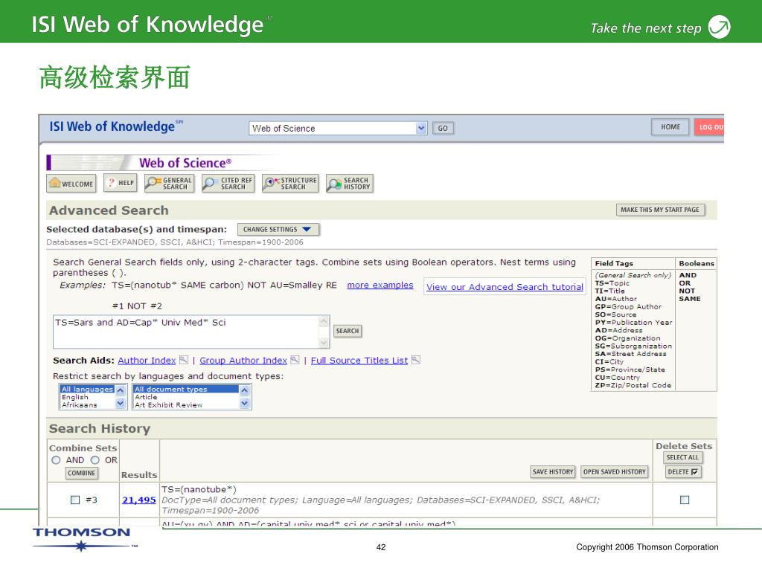Open the Full Source Titles List link
The height and width of the screenshot is (571, 762).
coord(359,361)
